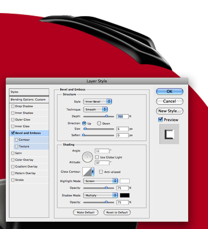208x229 pixels.
Task: Enable Anti-aliased gloss contour option
Action: tap(101, 172)
